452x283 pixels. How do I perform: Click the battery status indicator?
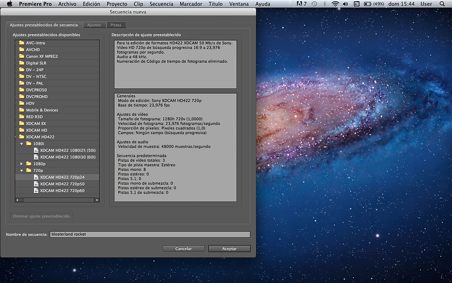coord(374,4)
